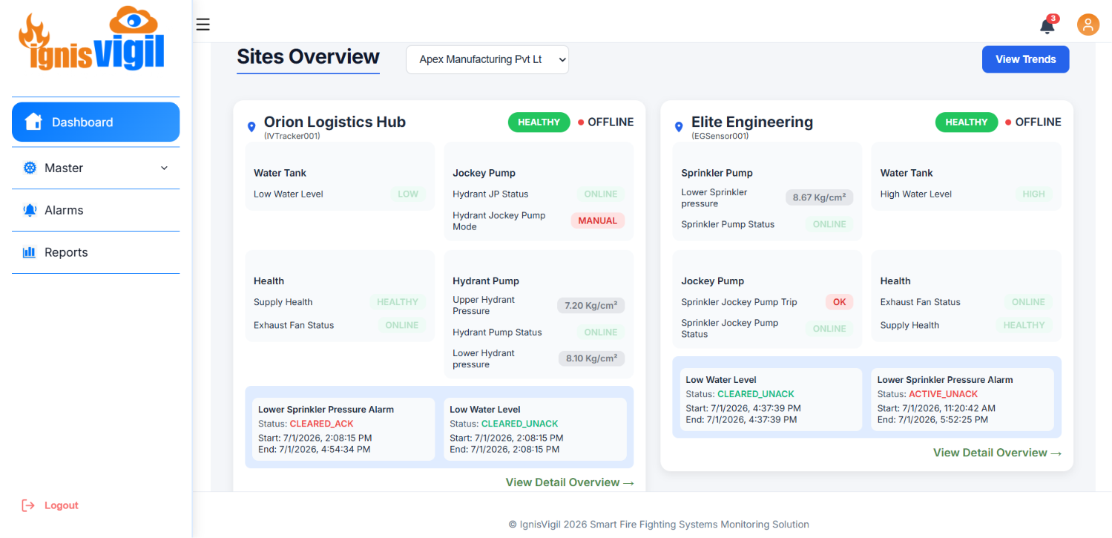Click the 8.10 Kg/cm² Lower Hydrant pressure value
Image resolution: width=1112 pixels, height=538 pixels.
point(591,358)
